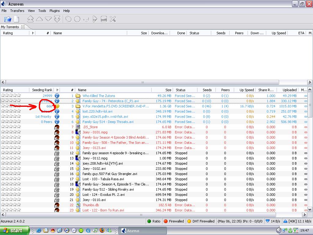Click the Up Speed header in seeding list

tap(245, 90)
